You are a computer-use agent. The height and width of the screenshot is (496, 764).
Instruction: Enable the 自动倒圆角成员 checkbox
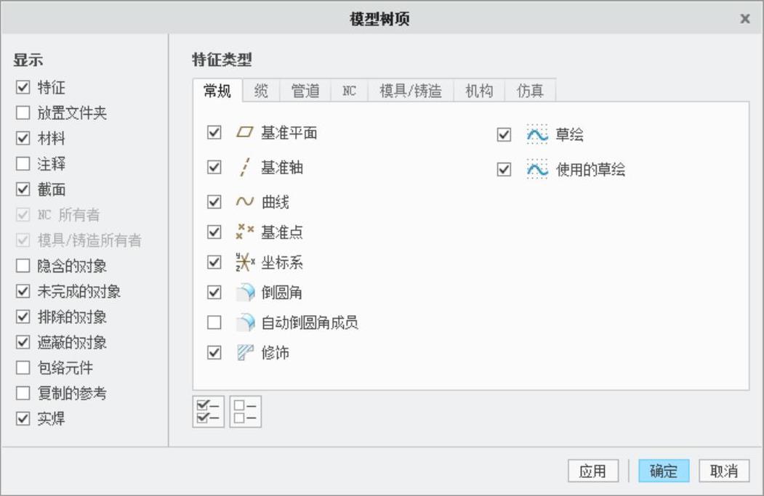tap(214, 322)
